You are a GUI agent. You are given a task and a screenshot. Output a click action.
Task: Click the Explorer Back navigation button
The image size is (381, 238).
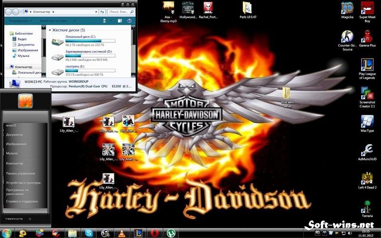click(8, 11)
